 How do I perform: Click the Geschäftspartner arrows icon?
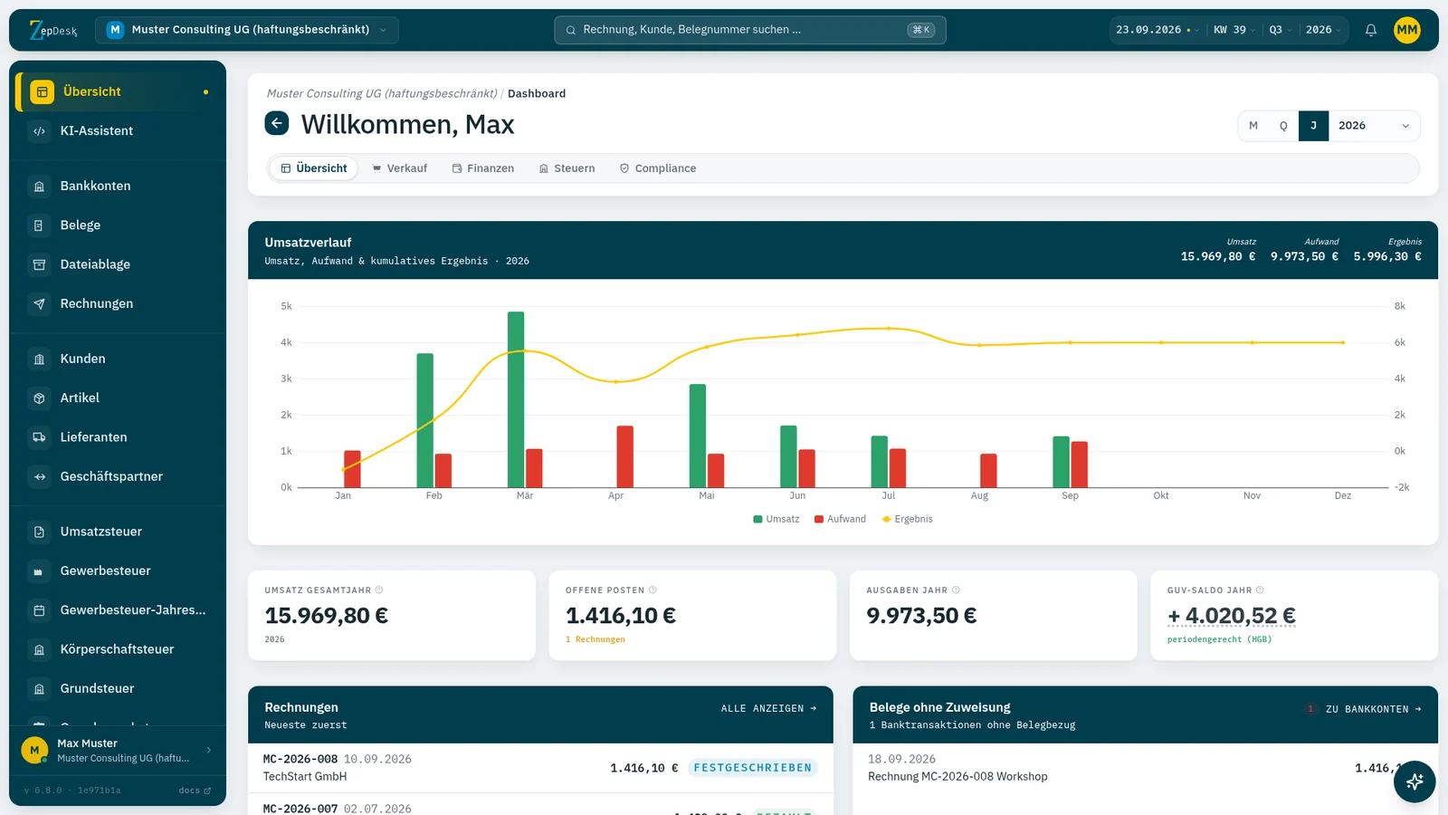tap(39, 476)
